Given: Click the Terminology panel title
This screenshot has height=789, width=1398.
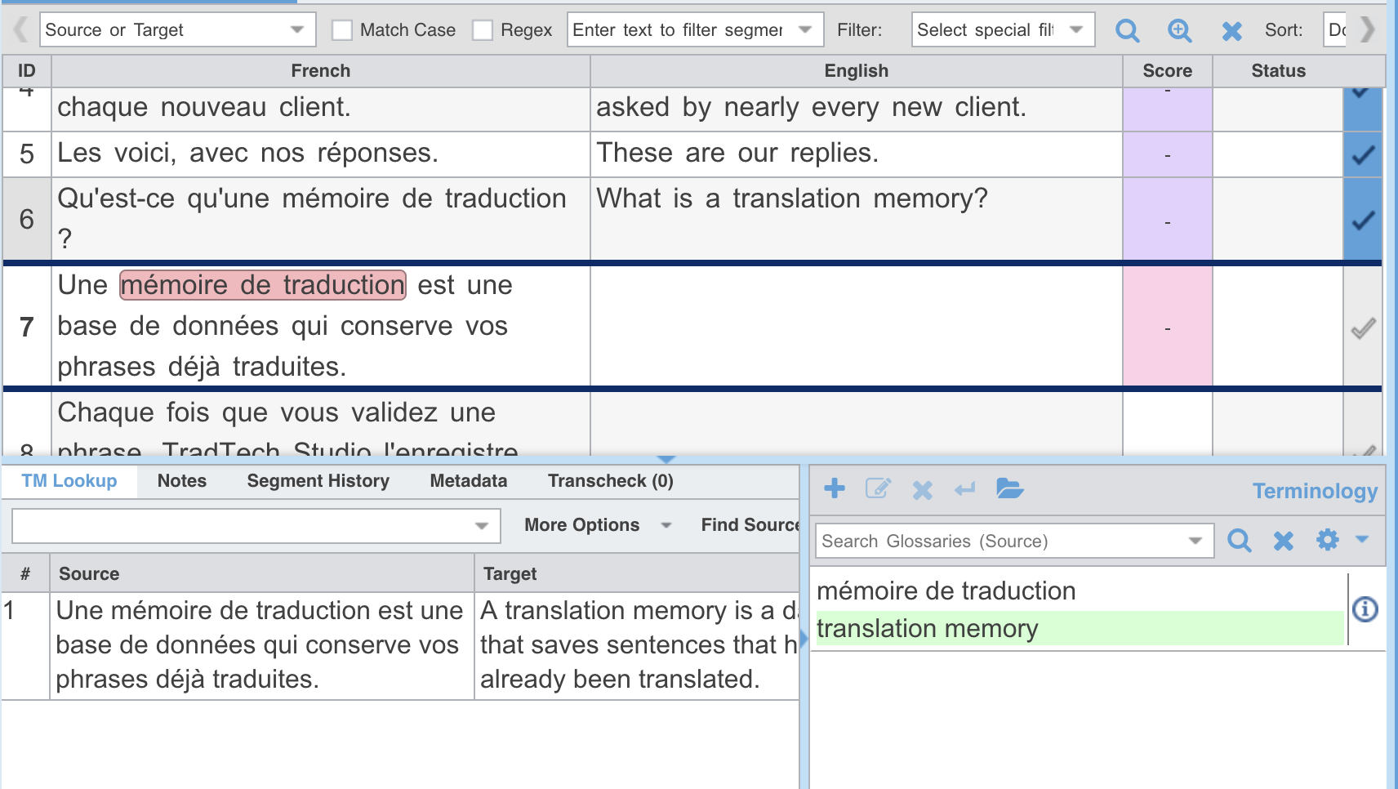Looking at the screenshot, I should [x=1315, y=491].
